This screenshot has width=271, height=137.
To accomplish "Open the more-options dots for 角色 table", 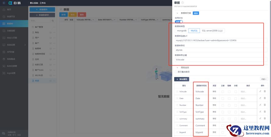I will 54,33.
